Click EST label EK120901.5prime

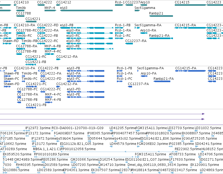(x=205, y=165)
